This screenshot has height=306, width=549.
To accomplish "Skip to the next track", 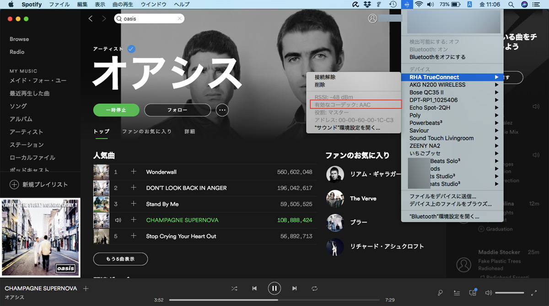I will 295,289.
